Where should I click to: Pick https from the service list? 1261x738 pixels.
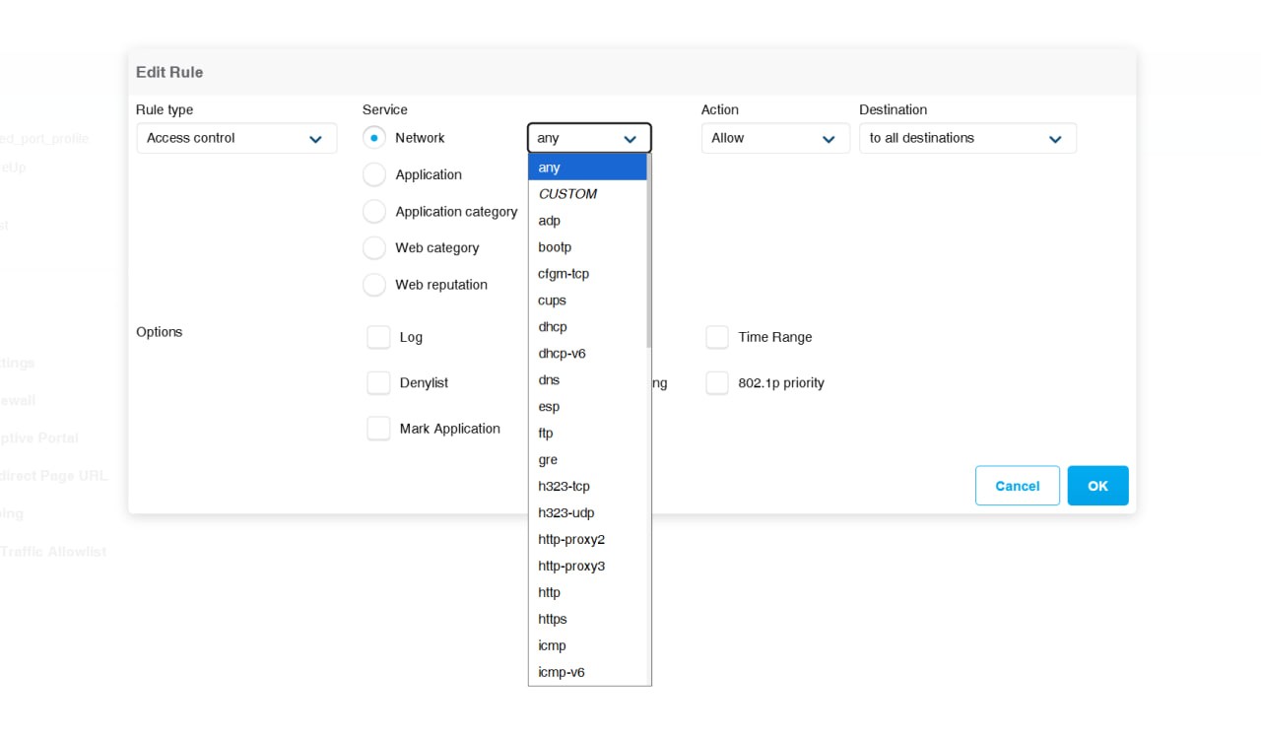click(x=553, y=620)
